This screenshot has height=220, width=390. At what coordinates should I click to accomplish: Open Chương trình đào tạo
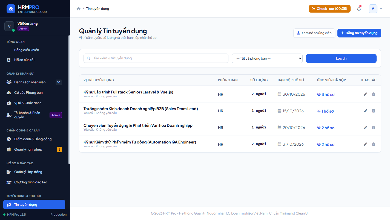[x=34, y=182]
